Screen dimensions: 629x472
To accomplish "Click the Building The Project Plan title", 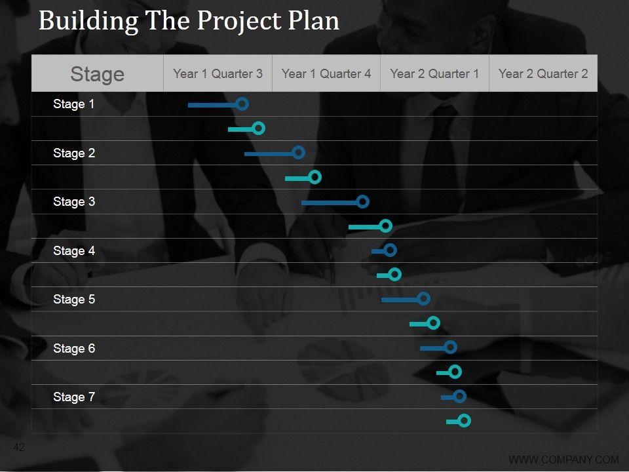I will (x=189, y=21).
